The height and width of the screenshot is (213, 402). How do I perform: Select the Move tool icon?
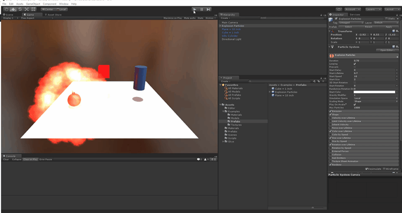tap(13, 9)
